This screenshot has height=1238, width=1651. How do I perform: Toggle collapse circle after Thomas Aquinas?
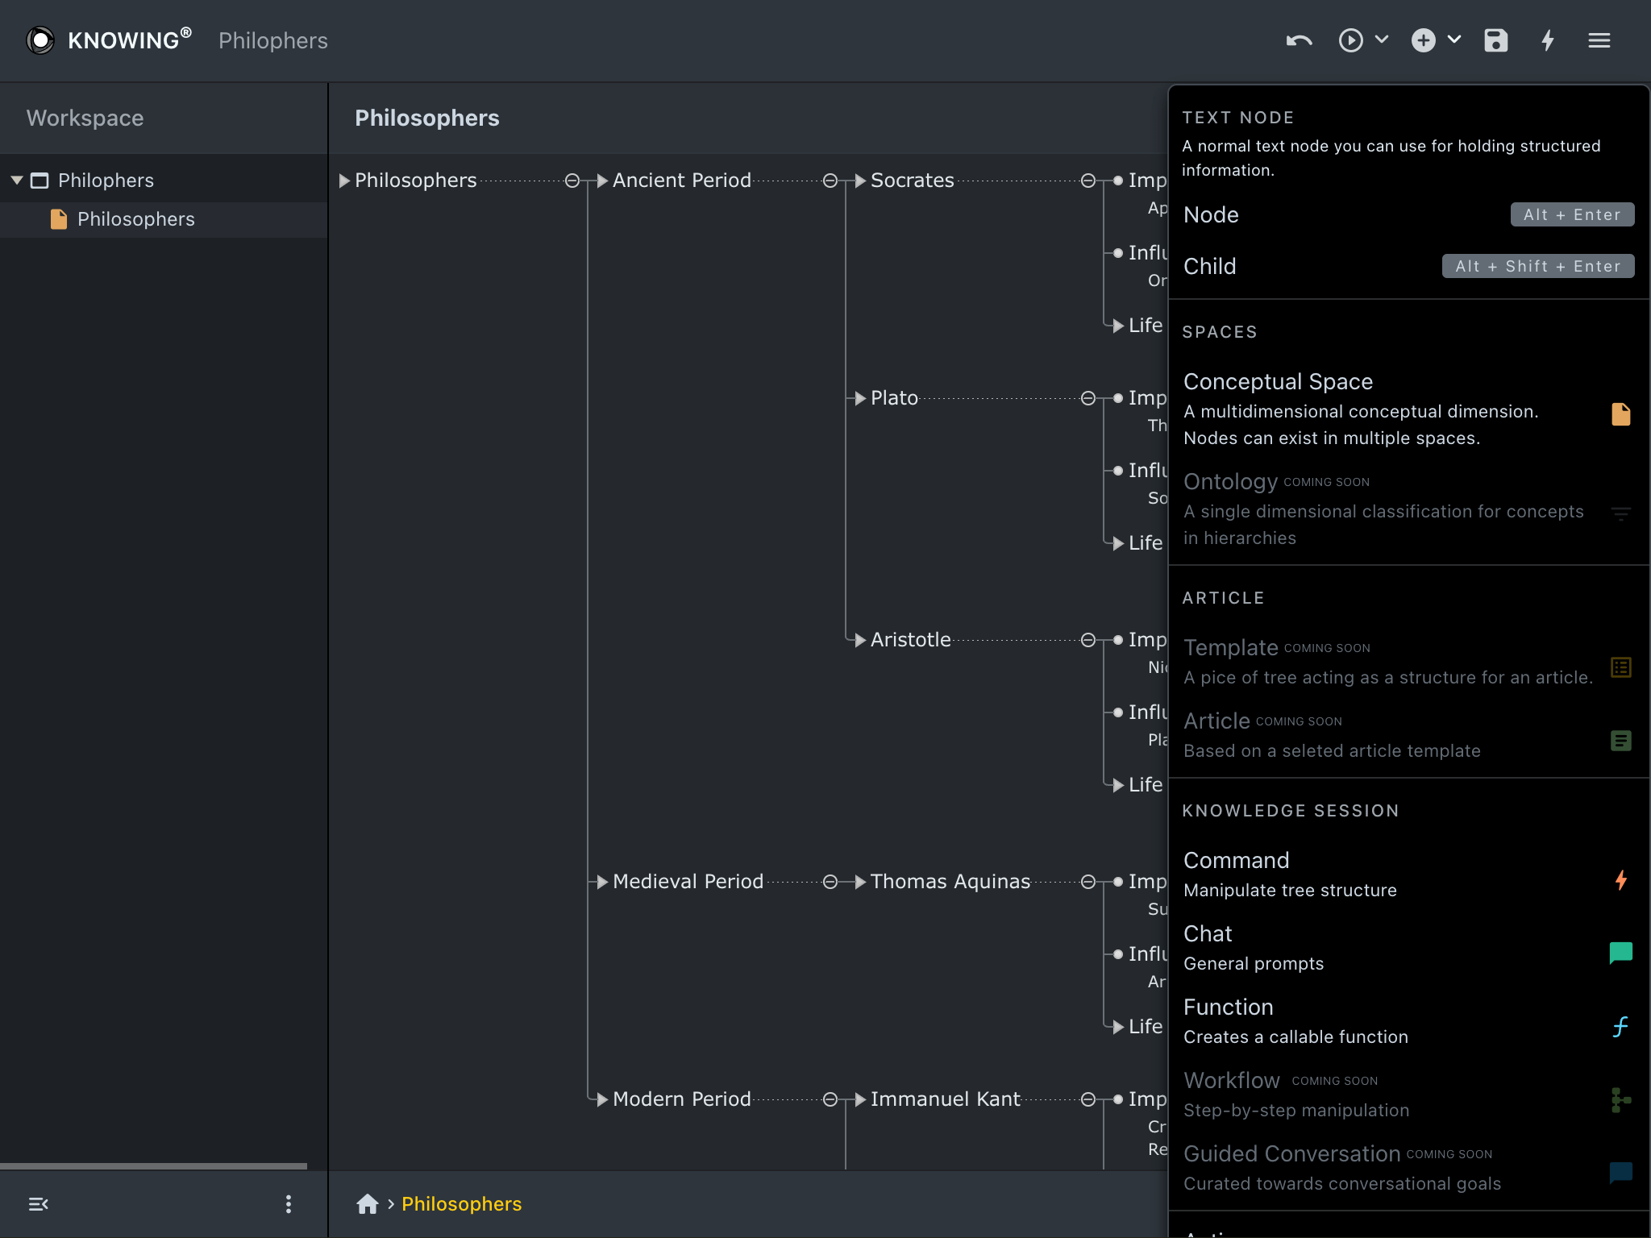click(x=1088, y=882)
